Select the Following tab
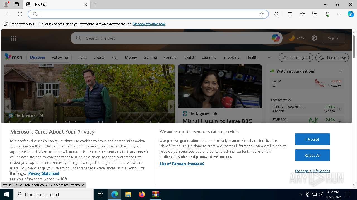The height and width of the screenshot is (200, 357). pyautogui.click(x=60, y=57)
